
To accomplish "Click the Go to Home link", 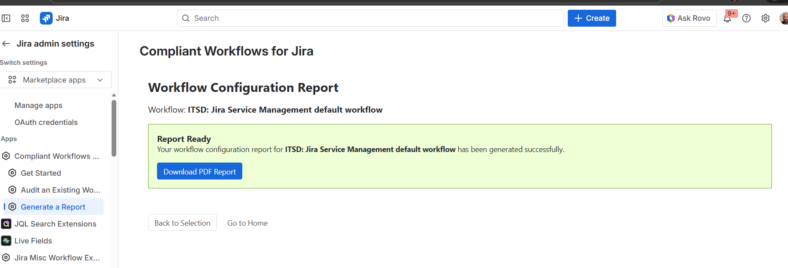I will (x=247, y=223).
